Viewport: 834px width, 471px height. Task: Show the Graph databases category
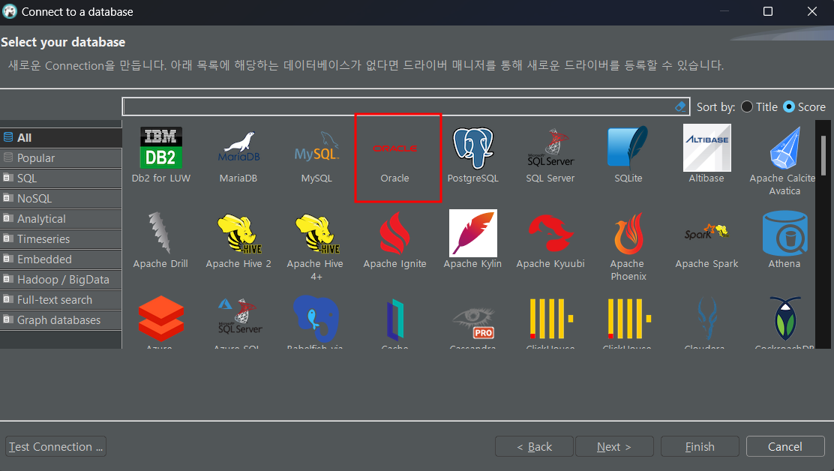(61, 319)
